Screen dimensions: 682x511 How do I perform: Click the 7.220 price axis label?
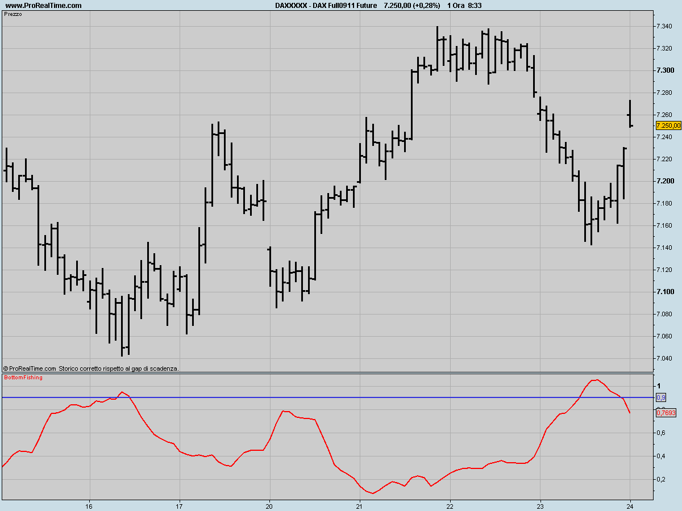pos(664,159)
